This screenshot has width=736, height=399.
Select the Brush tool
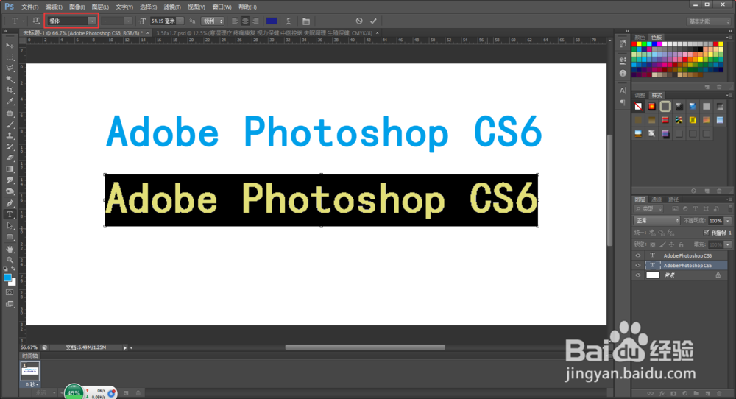[x=10, y=125]
